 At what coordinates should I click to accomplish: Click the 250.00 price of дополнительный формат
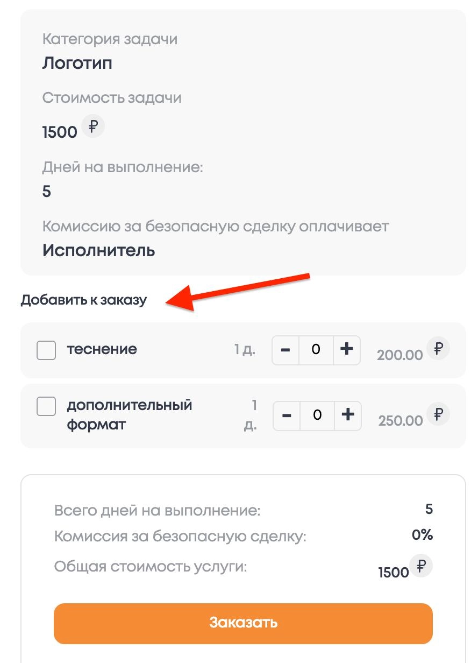point(401,421)
